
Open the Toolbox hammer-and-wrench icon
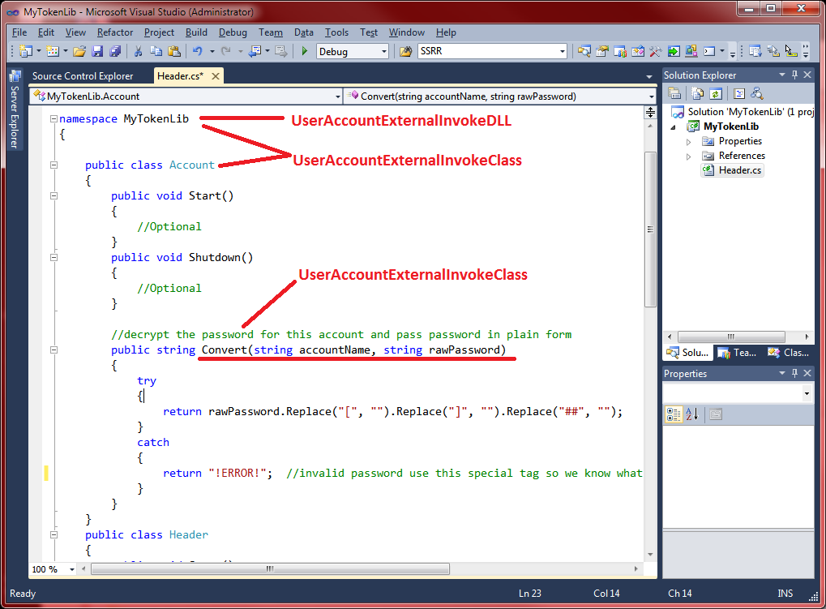pyautogui.click(x=655, y=51)
